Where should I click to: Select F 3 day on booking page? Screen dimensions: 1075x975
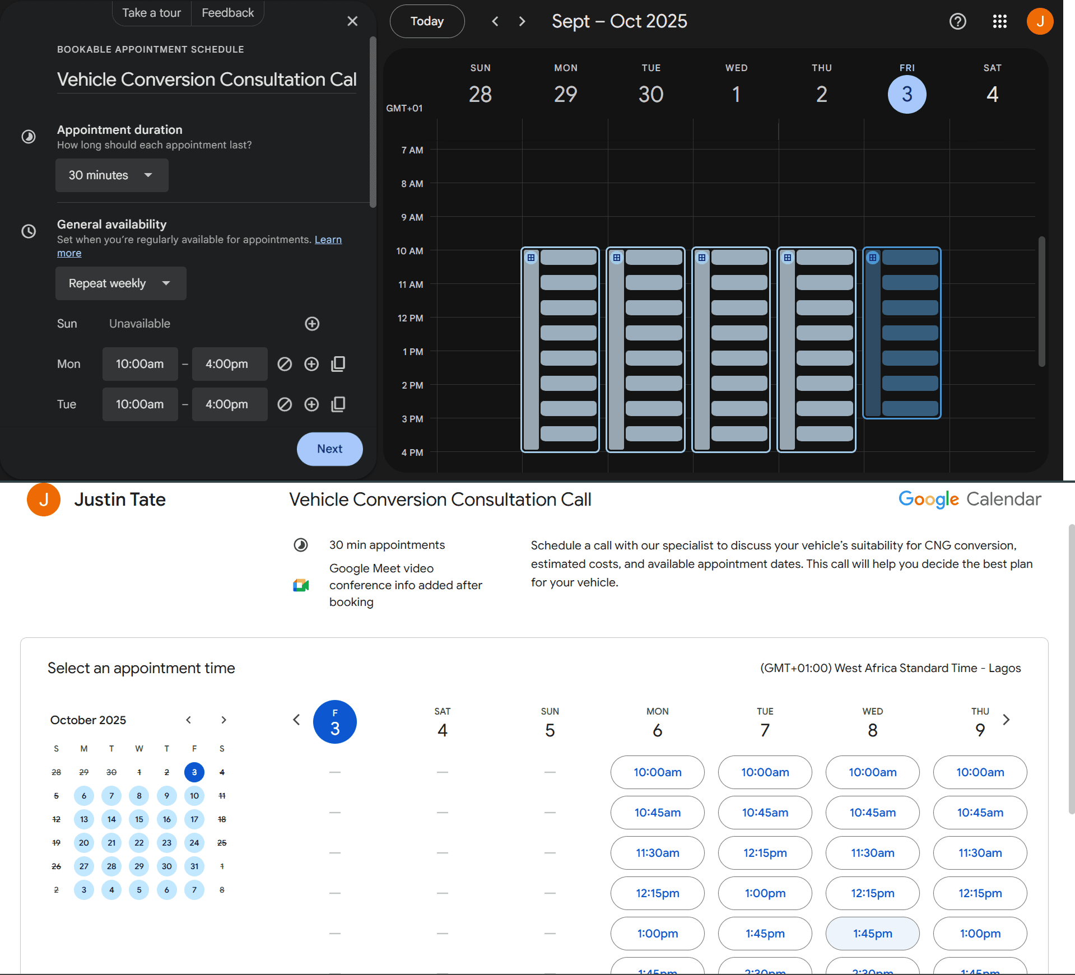(x=335, y=722)
